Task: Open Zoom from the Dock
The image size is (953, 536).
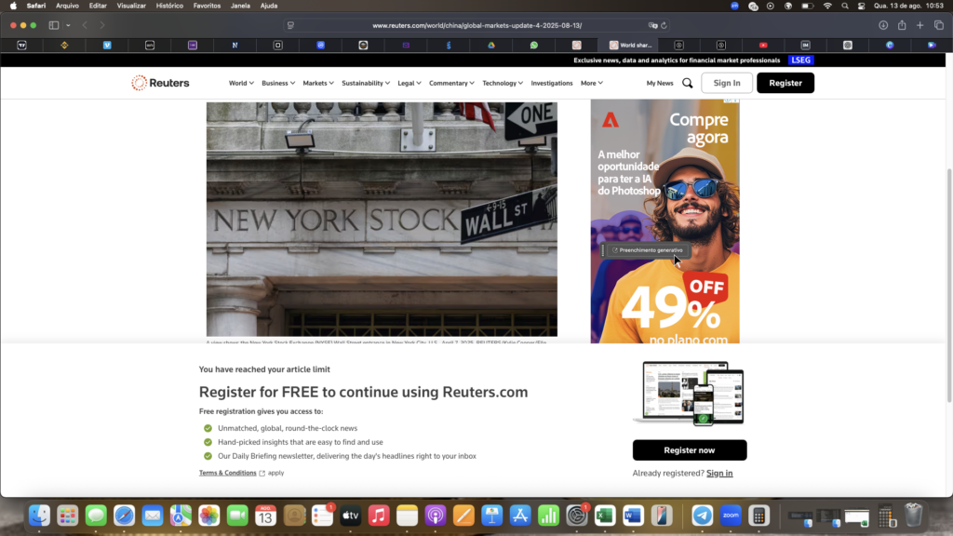Action: click(x=731, y=516)
